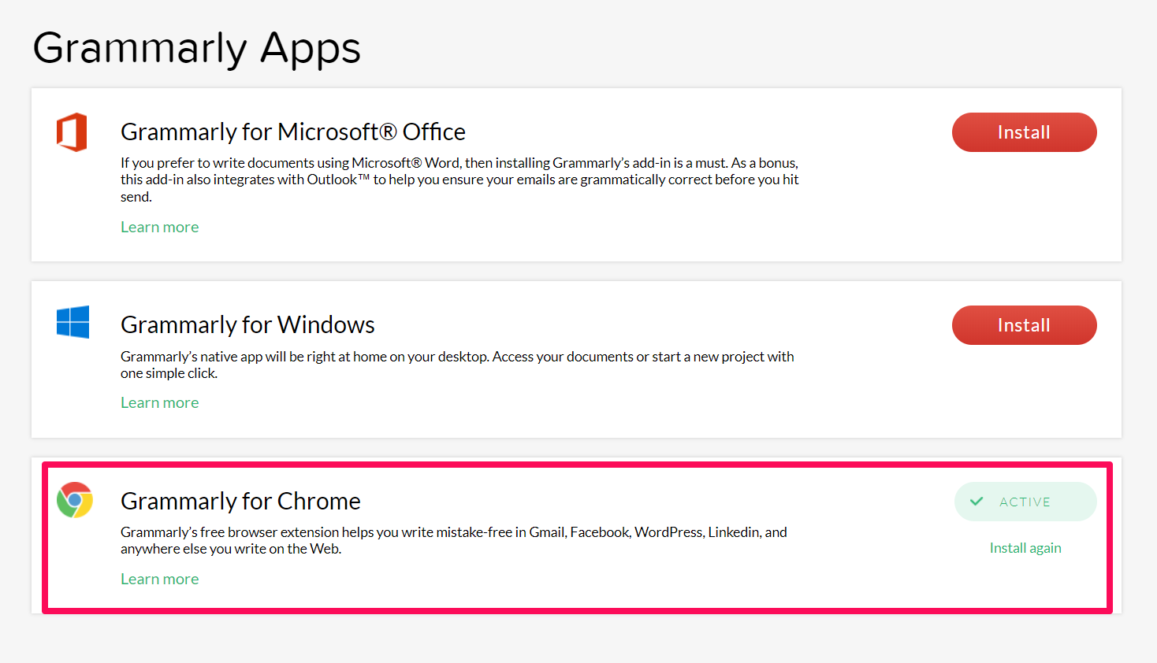
Task: Click the Grammarly for Chrome heading
Action: pyautogui.click(x=240, y=501)
